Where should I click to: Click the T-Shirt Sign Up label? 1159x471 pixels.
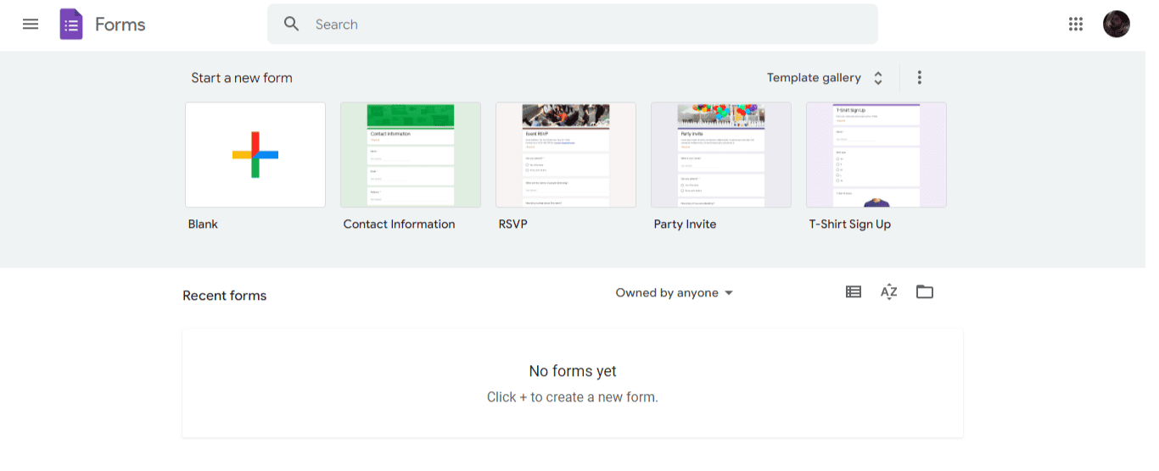[x=850, y=224]
